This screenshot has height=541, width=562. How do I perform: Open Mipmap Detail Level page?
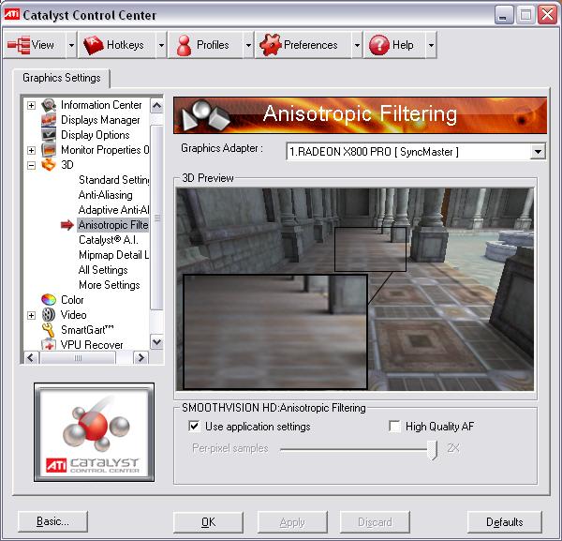(113, 255)
